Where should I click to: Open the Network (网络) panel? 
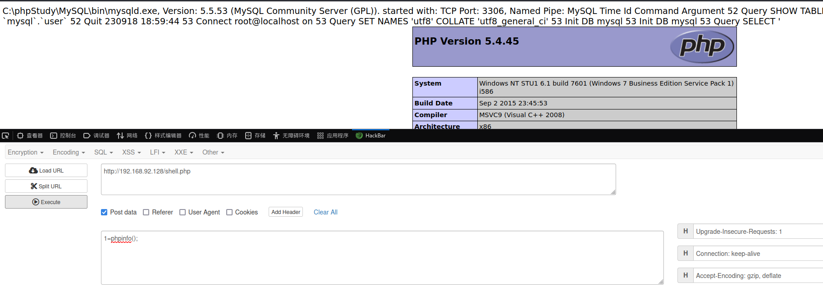[x=127, y=136]
